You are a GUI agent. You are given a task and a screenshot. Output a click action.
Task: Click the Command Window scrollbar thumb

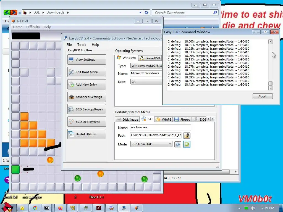pos(270,83)
